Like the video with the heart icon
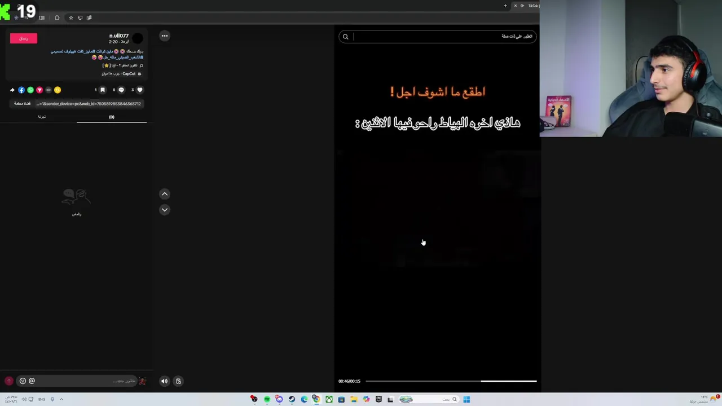 click(x=140, y=90)
